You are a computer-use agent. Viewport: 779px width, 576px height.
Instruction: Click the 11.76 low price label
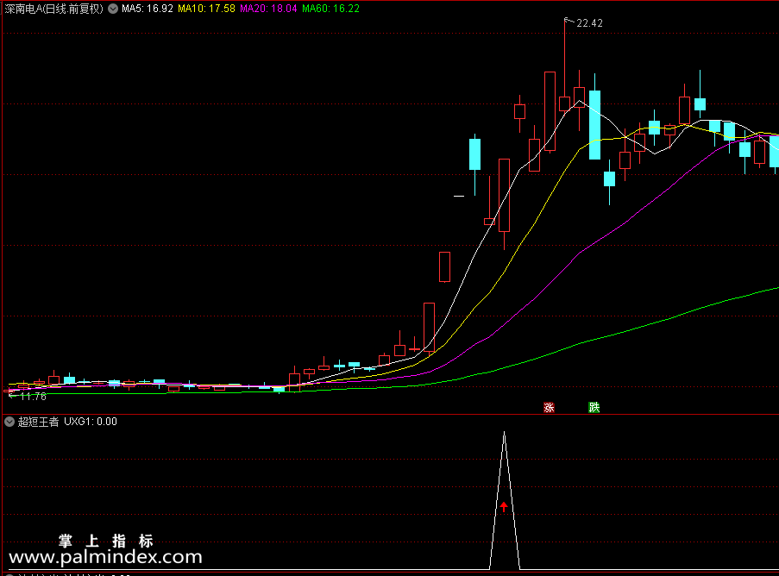[34, 397]
